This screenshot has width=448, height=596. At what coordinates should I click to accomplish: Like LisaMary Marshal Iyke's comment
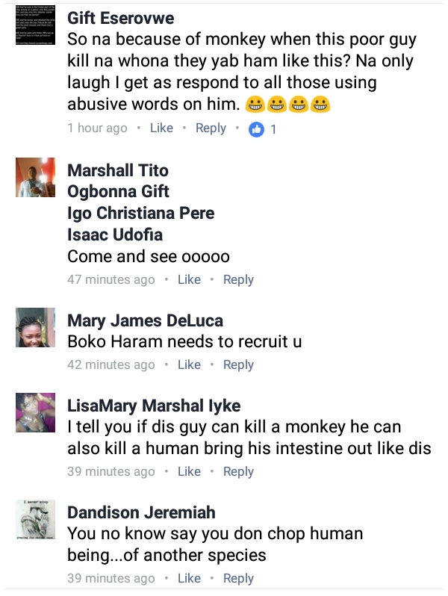pos(189,472)
